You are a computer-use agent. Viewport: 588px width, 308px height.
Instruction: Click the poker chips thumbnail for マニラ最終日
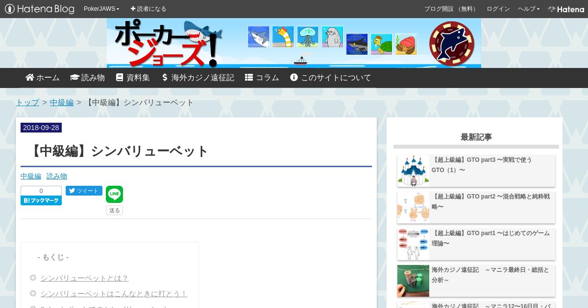point(413,281)
